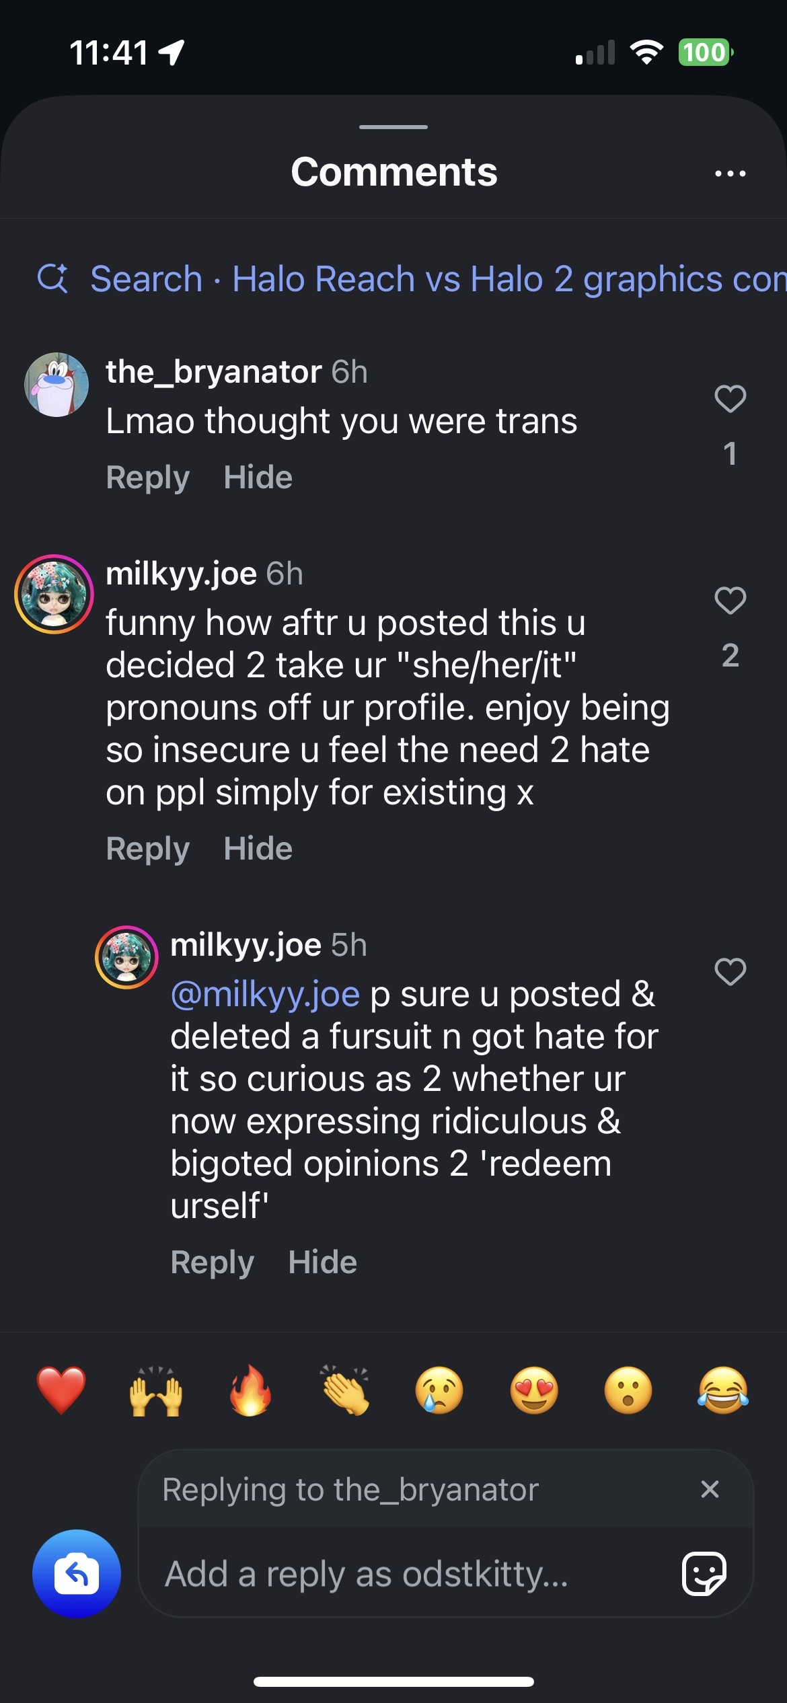
Task: Hide milkyy.joe's 6h comment
Action: click(258, 849)
